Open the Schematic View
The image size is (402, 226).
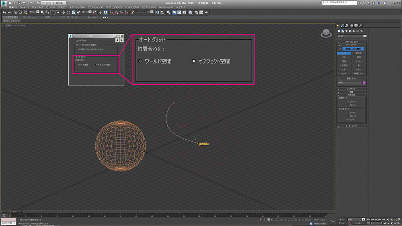(185, 12)
